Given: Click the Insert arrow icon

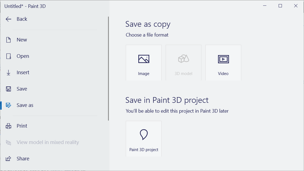Looking at the screenshot, I should point(8,72).
